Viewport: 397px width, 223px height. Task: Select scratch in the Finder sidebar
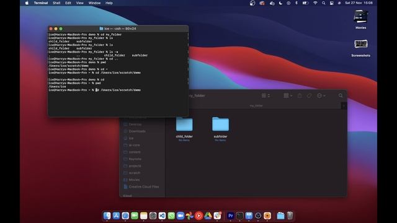(135, 173)
